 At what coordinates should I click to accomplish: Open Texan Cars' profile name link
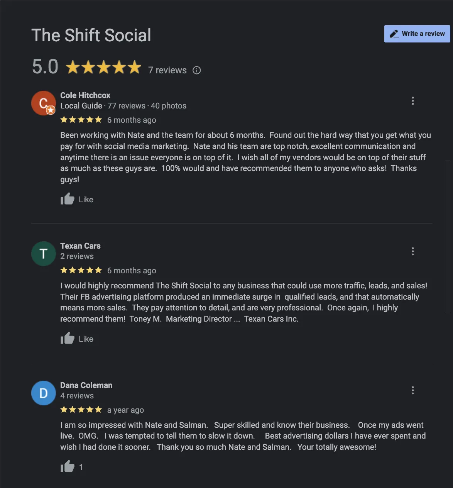pos(80,246)
